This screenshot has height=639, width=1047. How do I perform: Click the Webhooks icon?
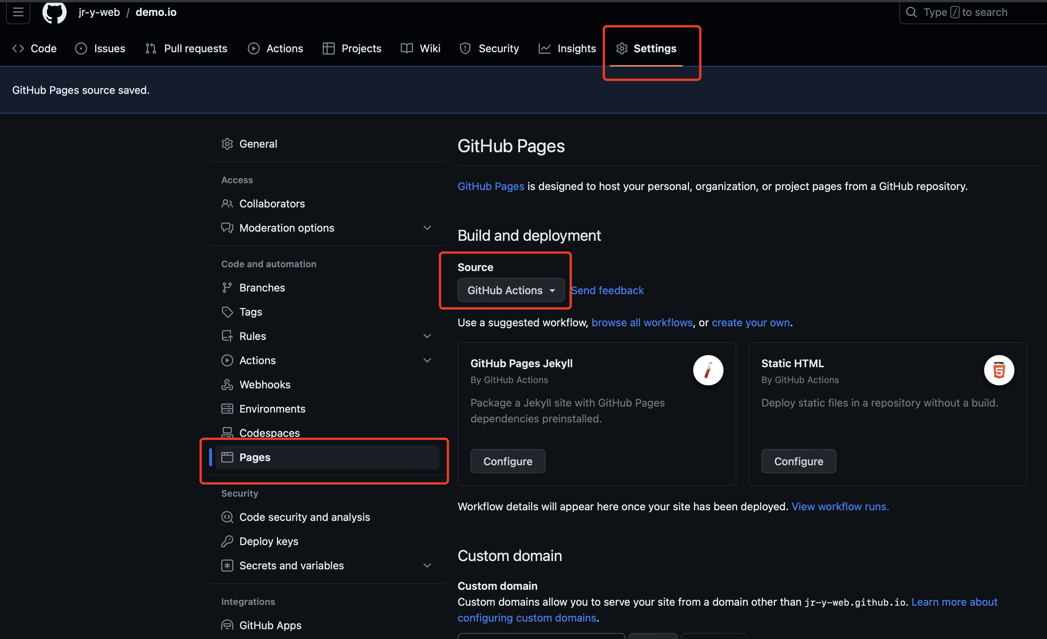coord(227,384)
